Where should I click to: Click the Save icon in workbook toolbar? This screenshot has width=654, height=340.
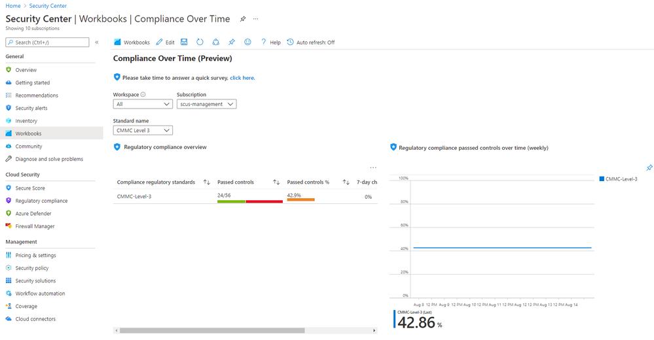point(184,42)
